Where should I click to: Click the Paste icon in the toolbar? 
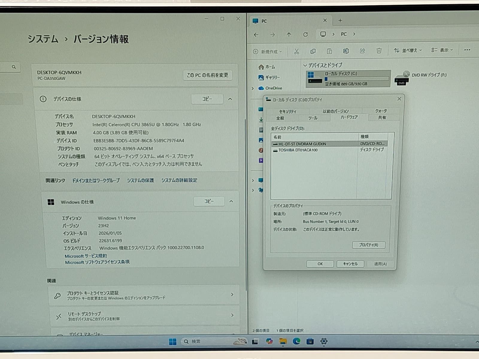pos(329,51)
